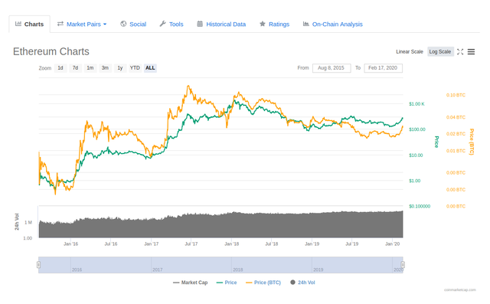The height and width of the screenshot is (304, 490).
Task: Set zoom to 7d
Action: [75, 68]
